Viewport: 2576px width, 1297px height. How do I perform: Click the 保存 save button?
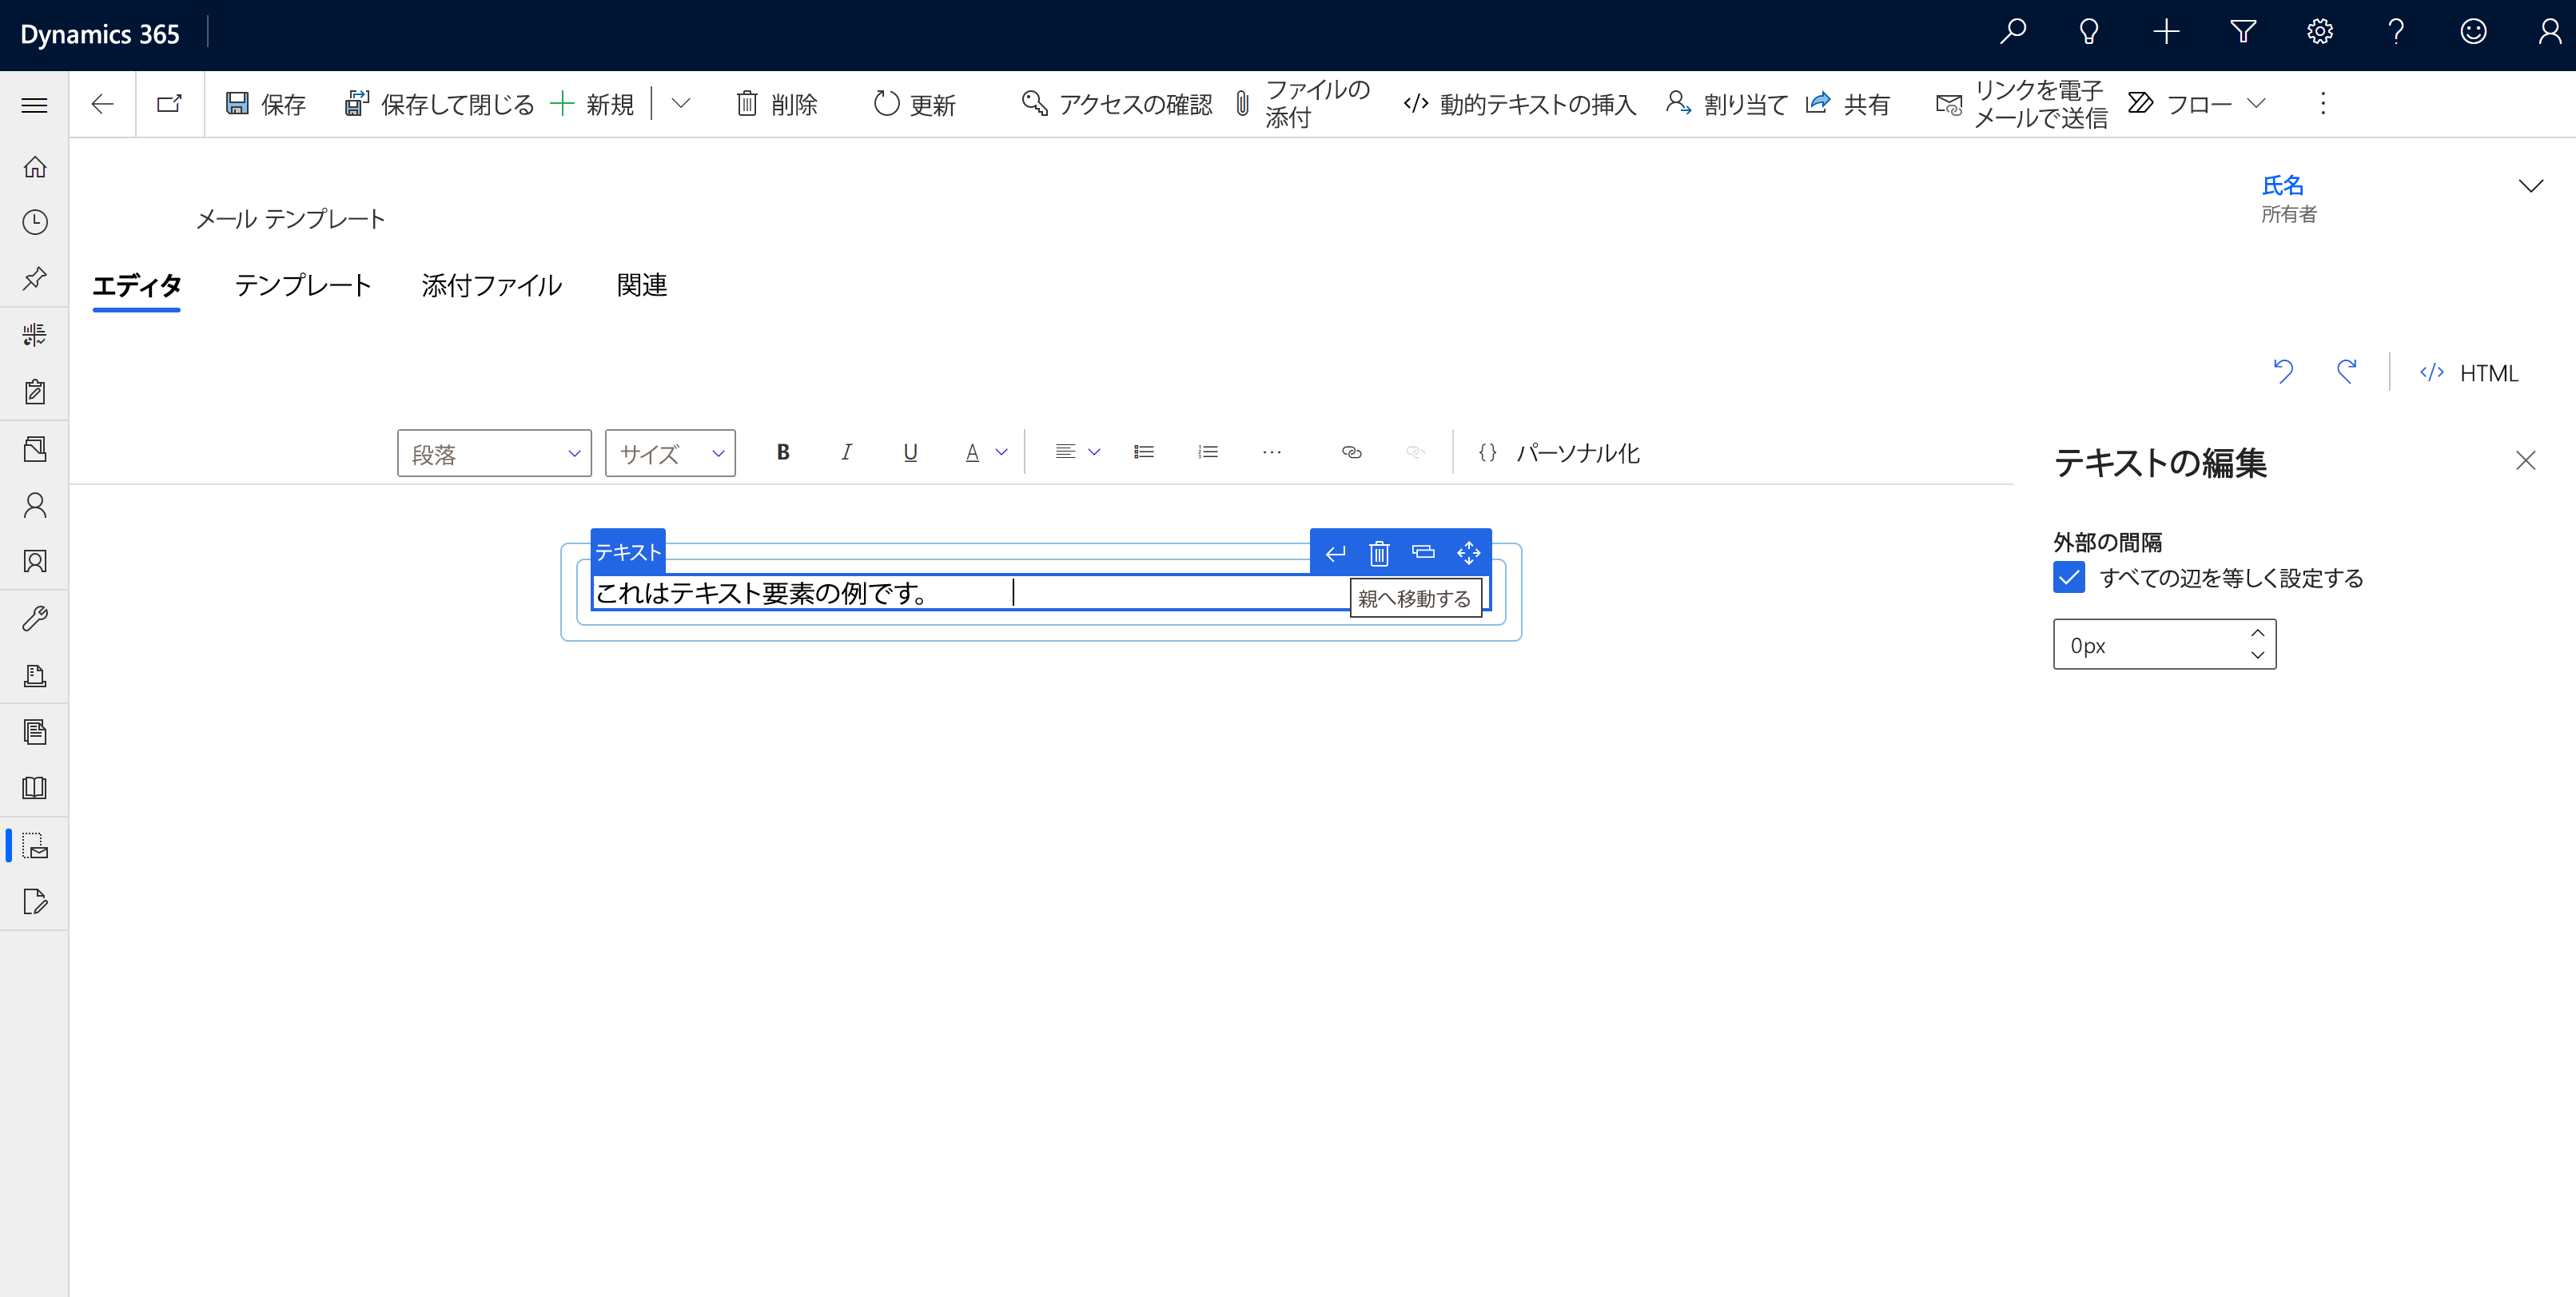[265, 104]
